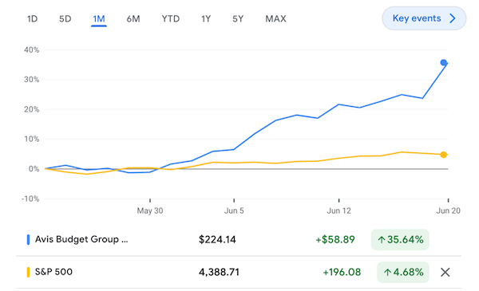Click the blue color bar beside Avis Budget Group
Screen dimensions: 479x291
tap(28, 239)
